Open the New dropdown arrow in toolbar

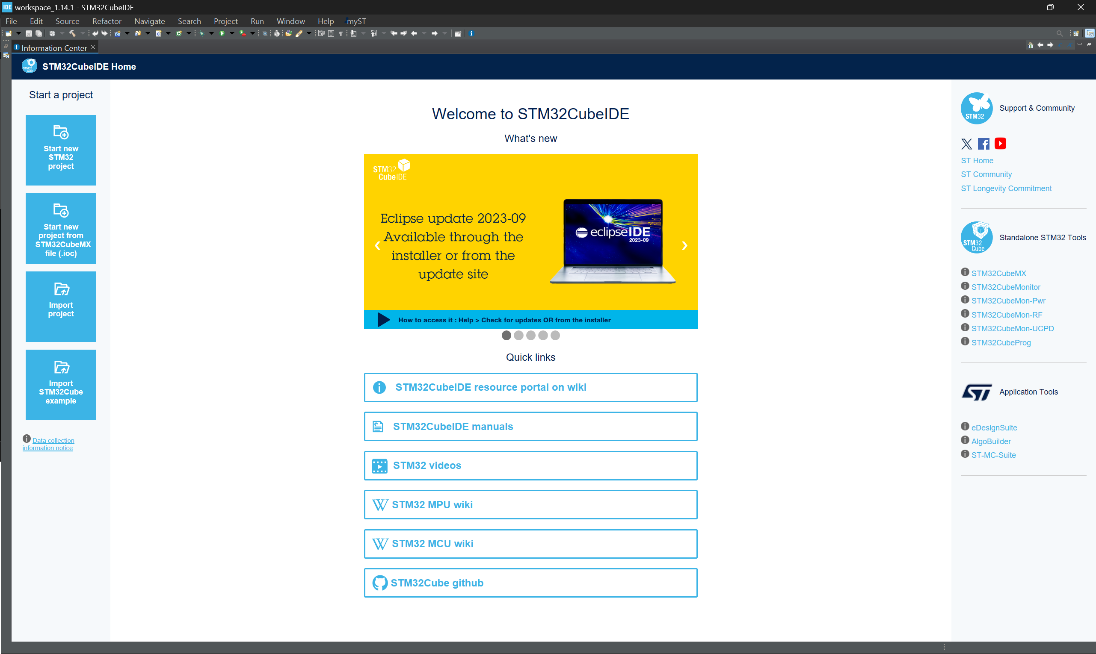18,33
